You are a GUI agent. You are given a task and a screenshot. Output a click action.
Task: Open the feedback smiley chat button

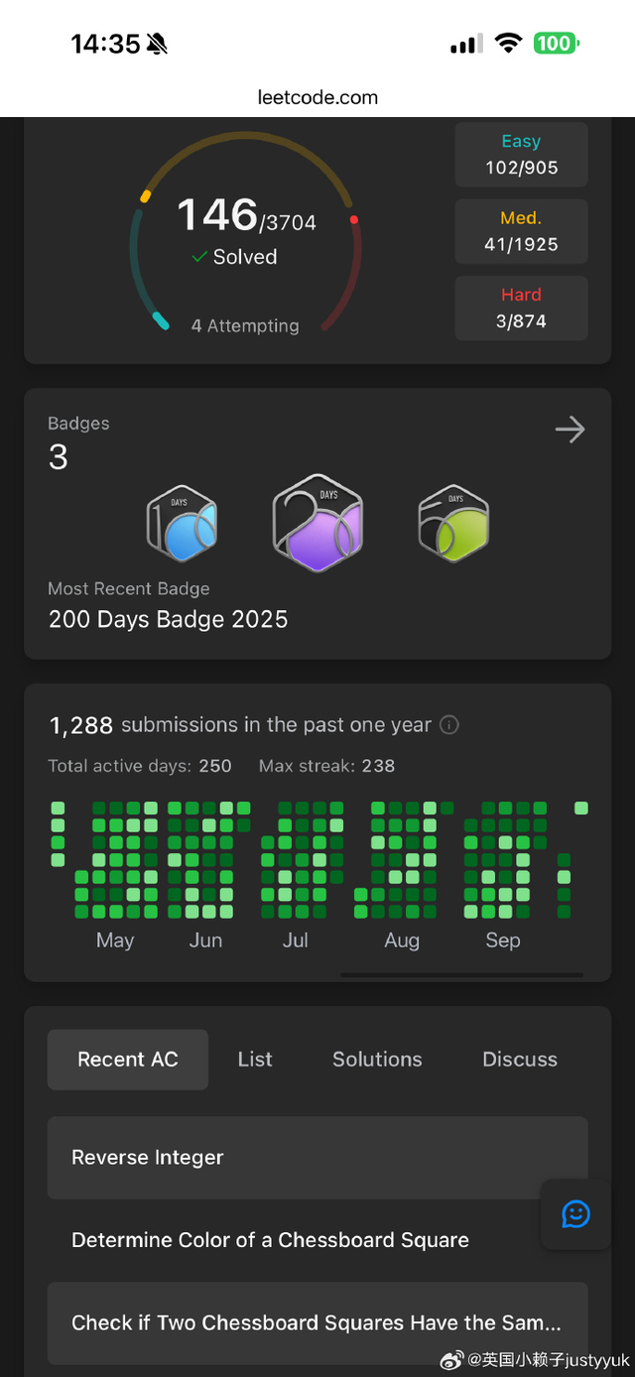point(575,1213)
